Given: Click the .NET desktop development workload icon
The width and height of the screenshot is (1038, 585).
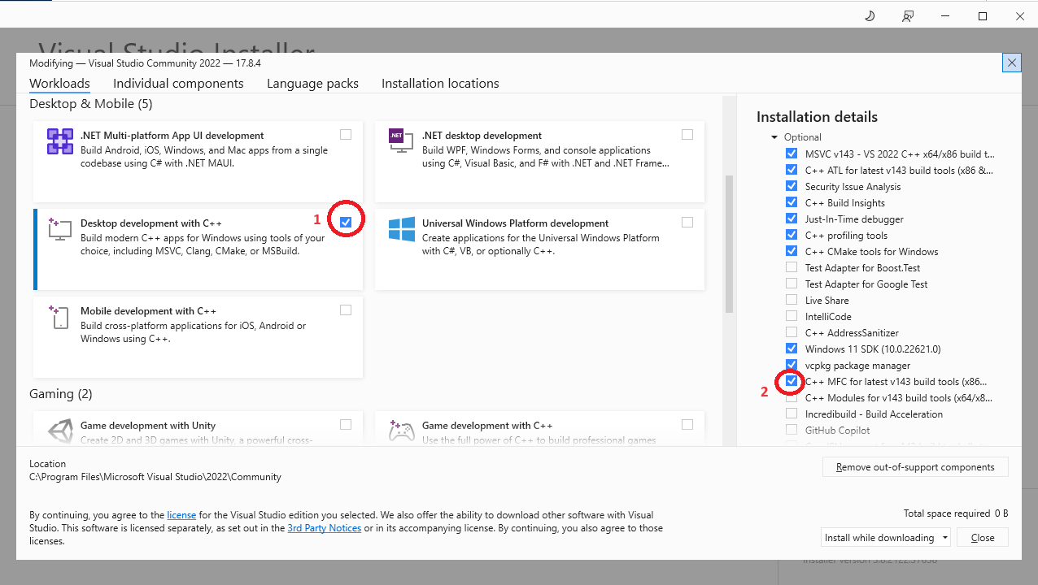Looking at the screenshot, I should pyautogui.click(x=396, y=136).
